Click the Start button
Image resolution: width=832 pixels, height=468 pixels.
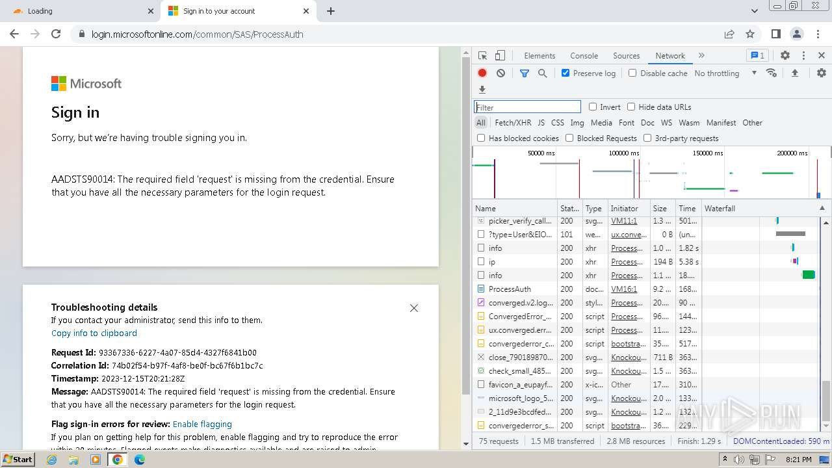(18, 460)
